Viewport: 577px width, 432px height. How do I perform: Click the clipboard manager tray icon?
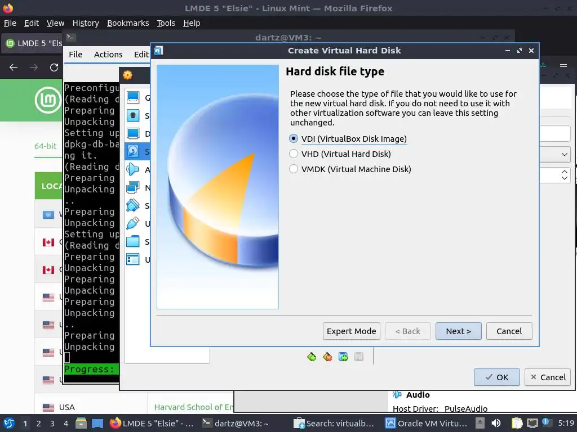(x=517, y=423)
